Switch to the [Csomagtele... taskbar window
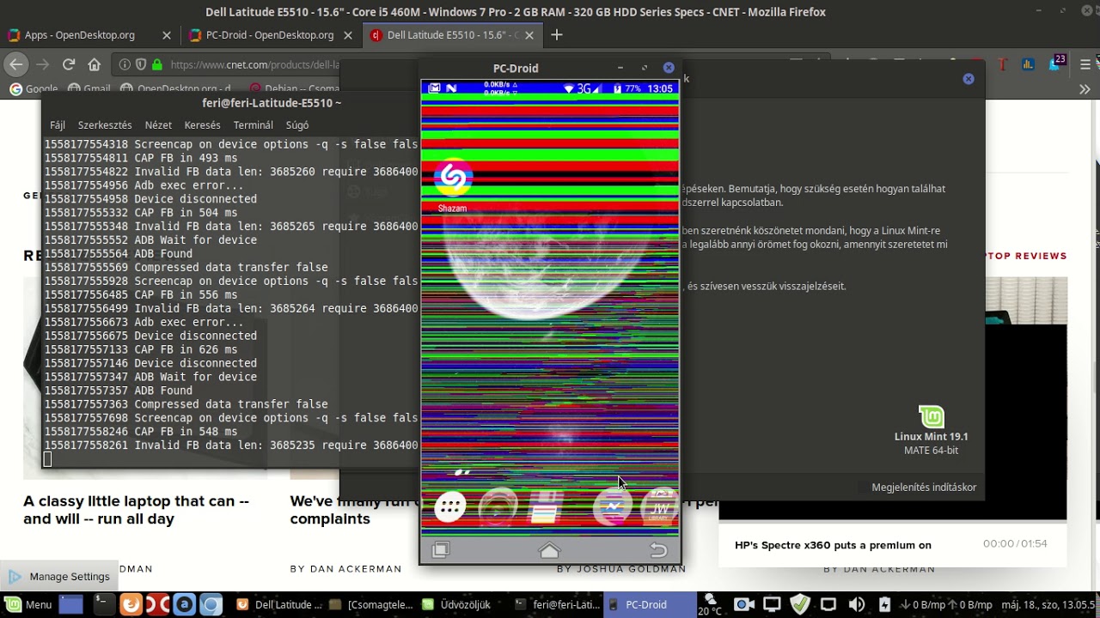This screenshot has height=618, width=1100. [370, 605]
